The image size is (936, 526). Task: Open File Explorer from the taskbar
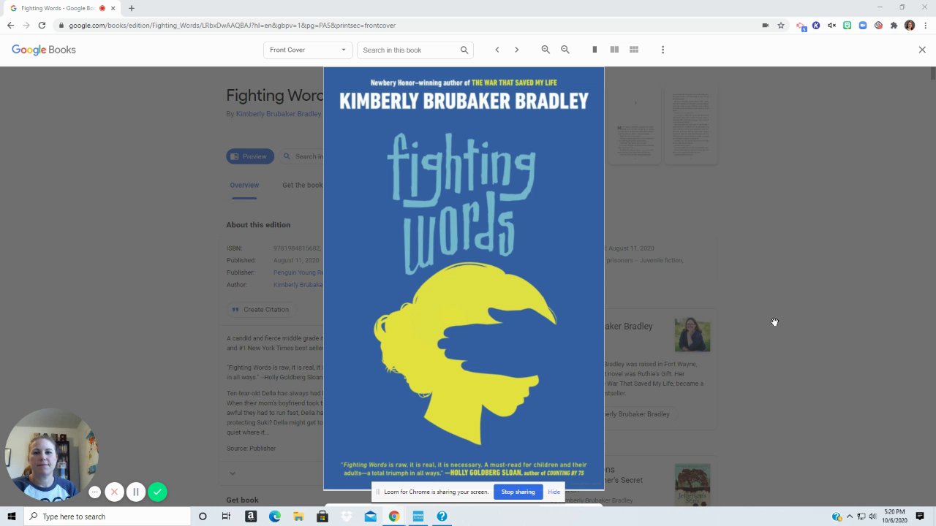pos(298,517)
